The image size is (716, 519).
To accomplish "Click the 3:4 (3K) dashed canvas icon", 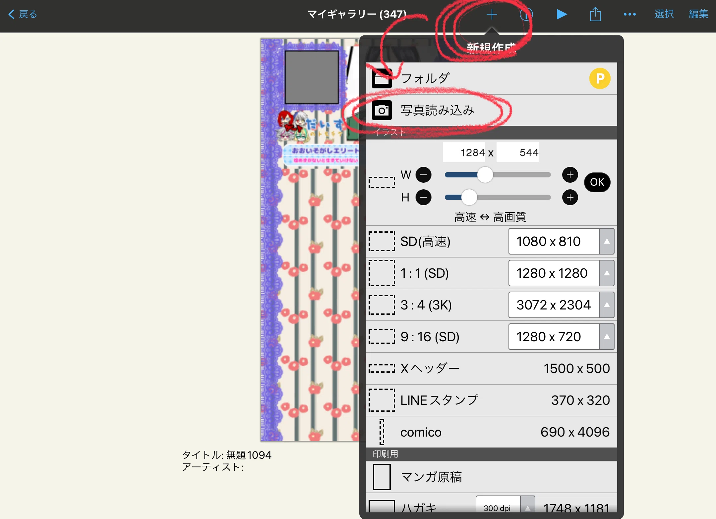I will tap(382, 305).
